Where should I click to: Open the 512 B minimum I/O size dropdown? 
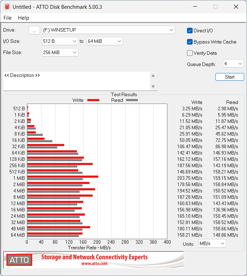60,41
